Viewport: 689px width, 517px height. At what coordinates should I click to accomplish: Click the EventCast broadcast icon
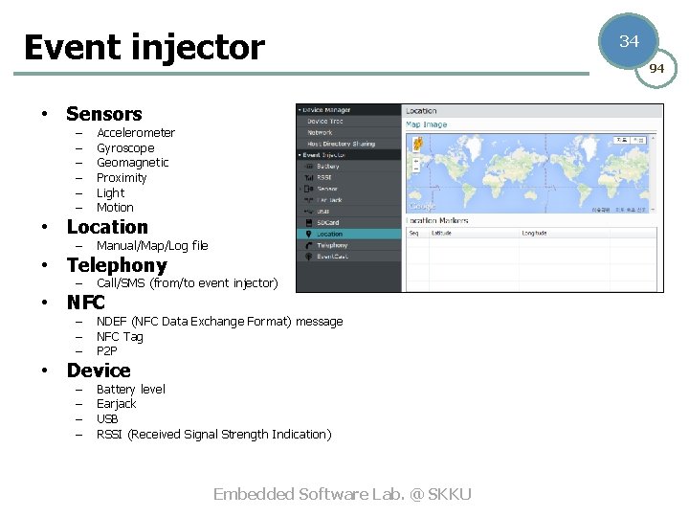click(x=309, y=257)
